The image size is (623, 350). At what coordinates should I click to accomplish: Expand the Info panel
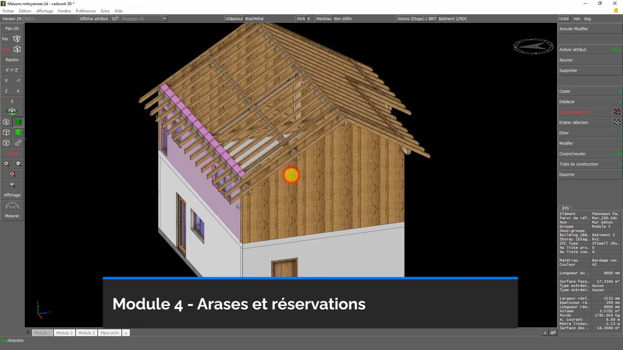click(565, 208)
